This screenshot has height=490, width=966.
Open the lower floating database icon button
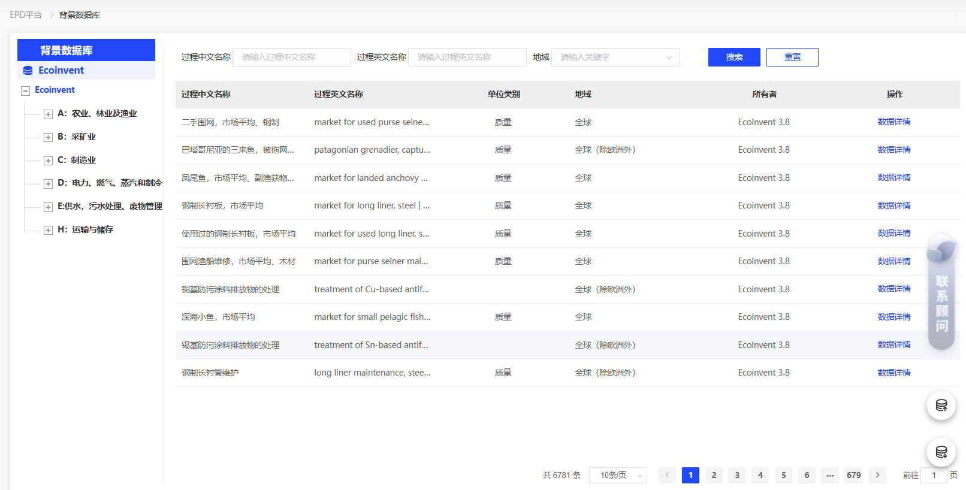click(941, 452)
